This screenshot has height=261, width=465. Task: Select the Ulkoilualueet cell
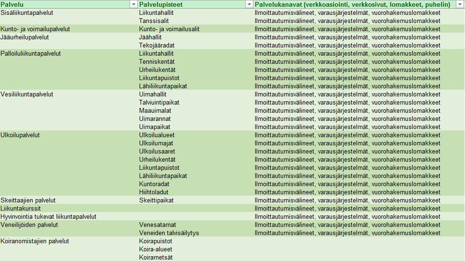pyautogui.click(x=196, y=135)
